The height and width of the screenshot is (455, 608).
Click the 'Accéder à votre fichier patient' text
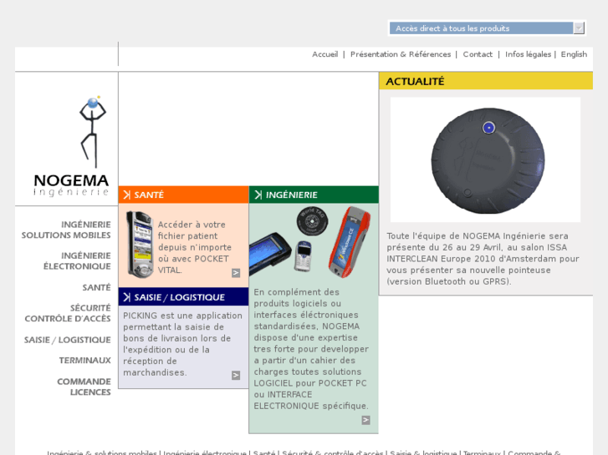pos(195,247)
